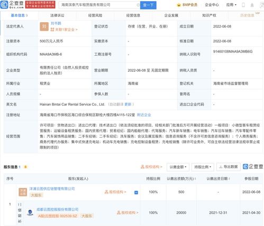Click the blue 查一下 search button

click(148, 5)
